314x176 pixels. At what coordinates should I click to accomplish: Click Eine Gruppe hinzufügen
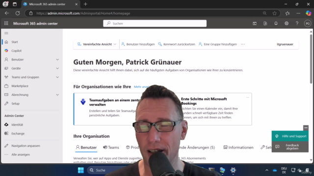[x=217, y=44]
